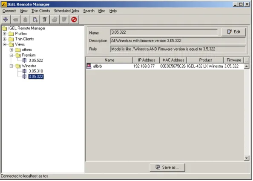
Task: Open the Search menu
Action: click(89, 11)
